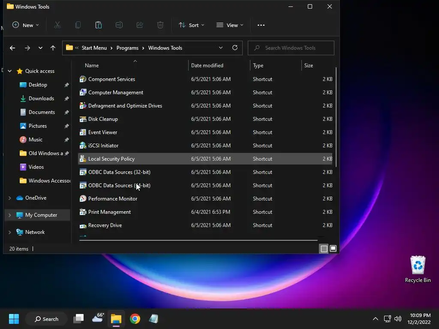Click the Rename icon in toolbar
439x329 pixels.
click(x=119, y=25)
